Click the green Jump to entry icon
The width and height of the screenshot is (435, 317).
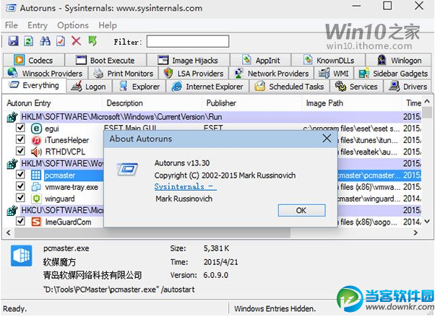pyautogui.click(x=92, y=41)
